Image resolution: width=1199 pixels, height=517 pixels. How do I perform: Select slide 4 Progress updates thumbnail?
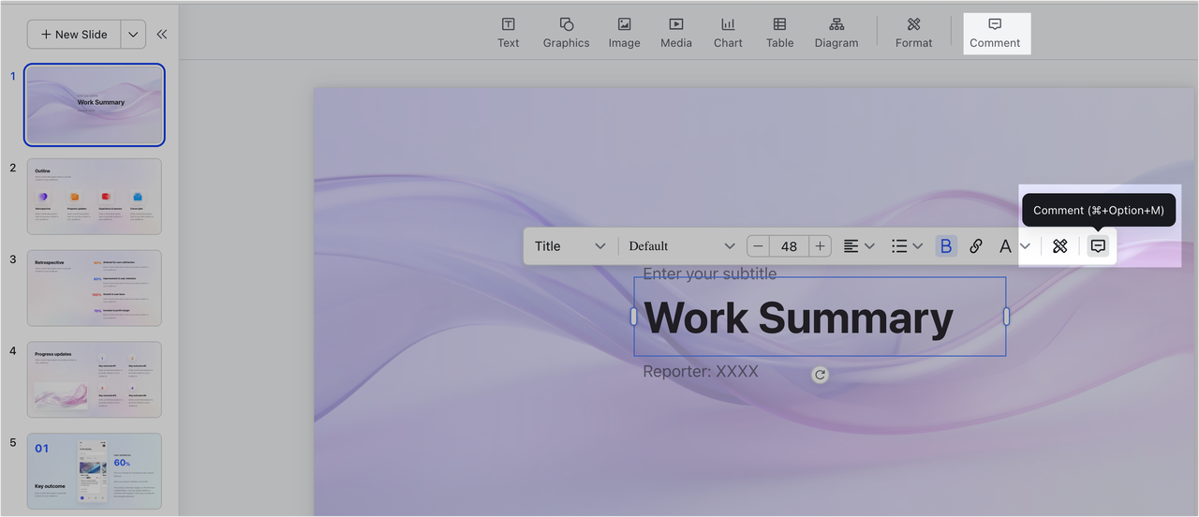[x=95, y=379]
